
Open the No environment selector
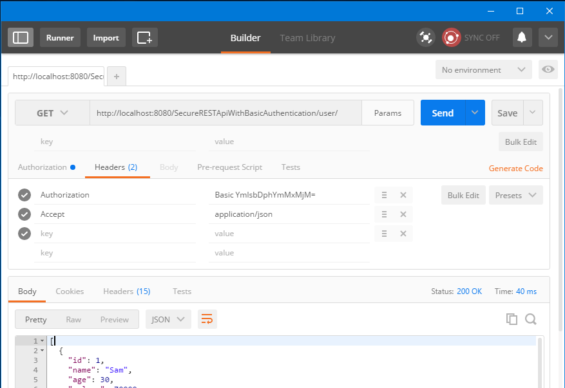click(x=484, y=69)
